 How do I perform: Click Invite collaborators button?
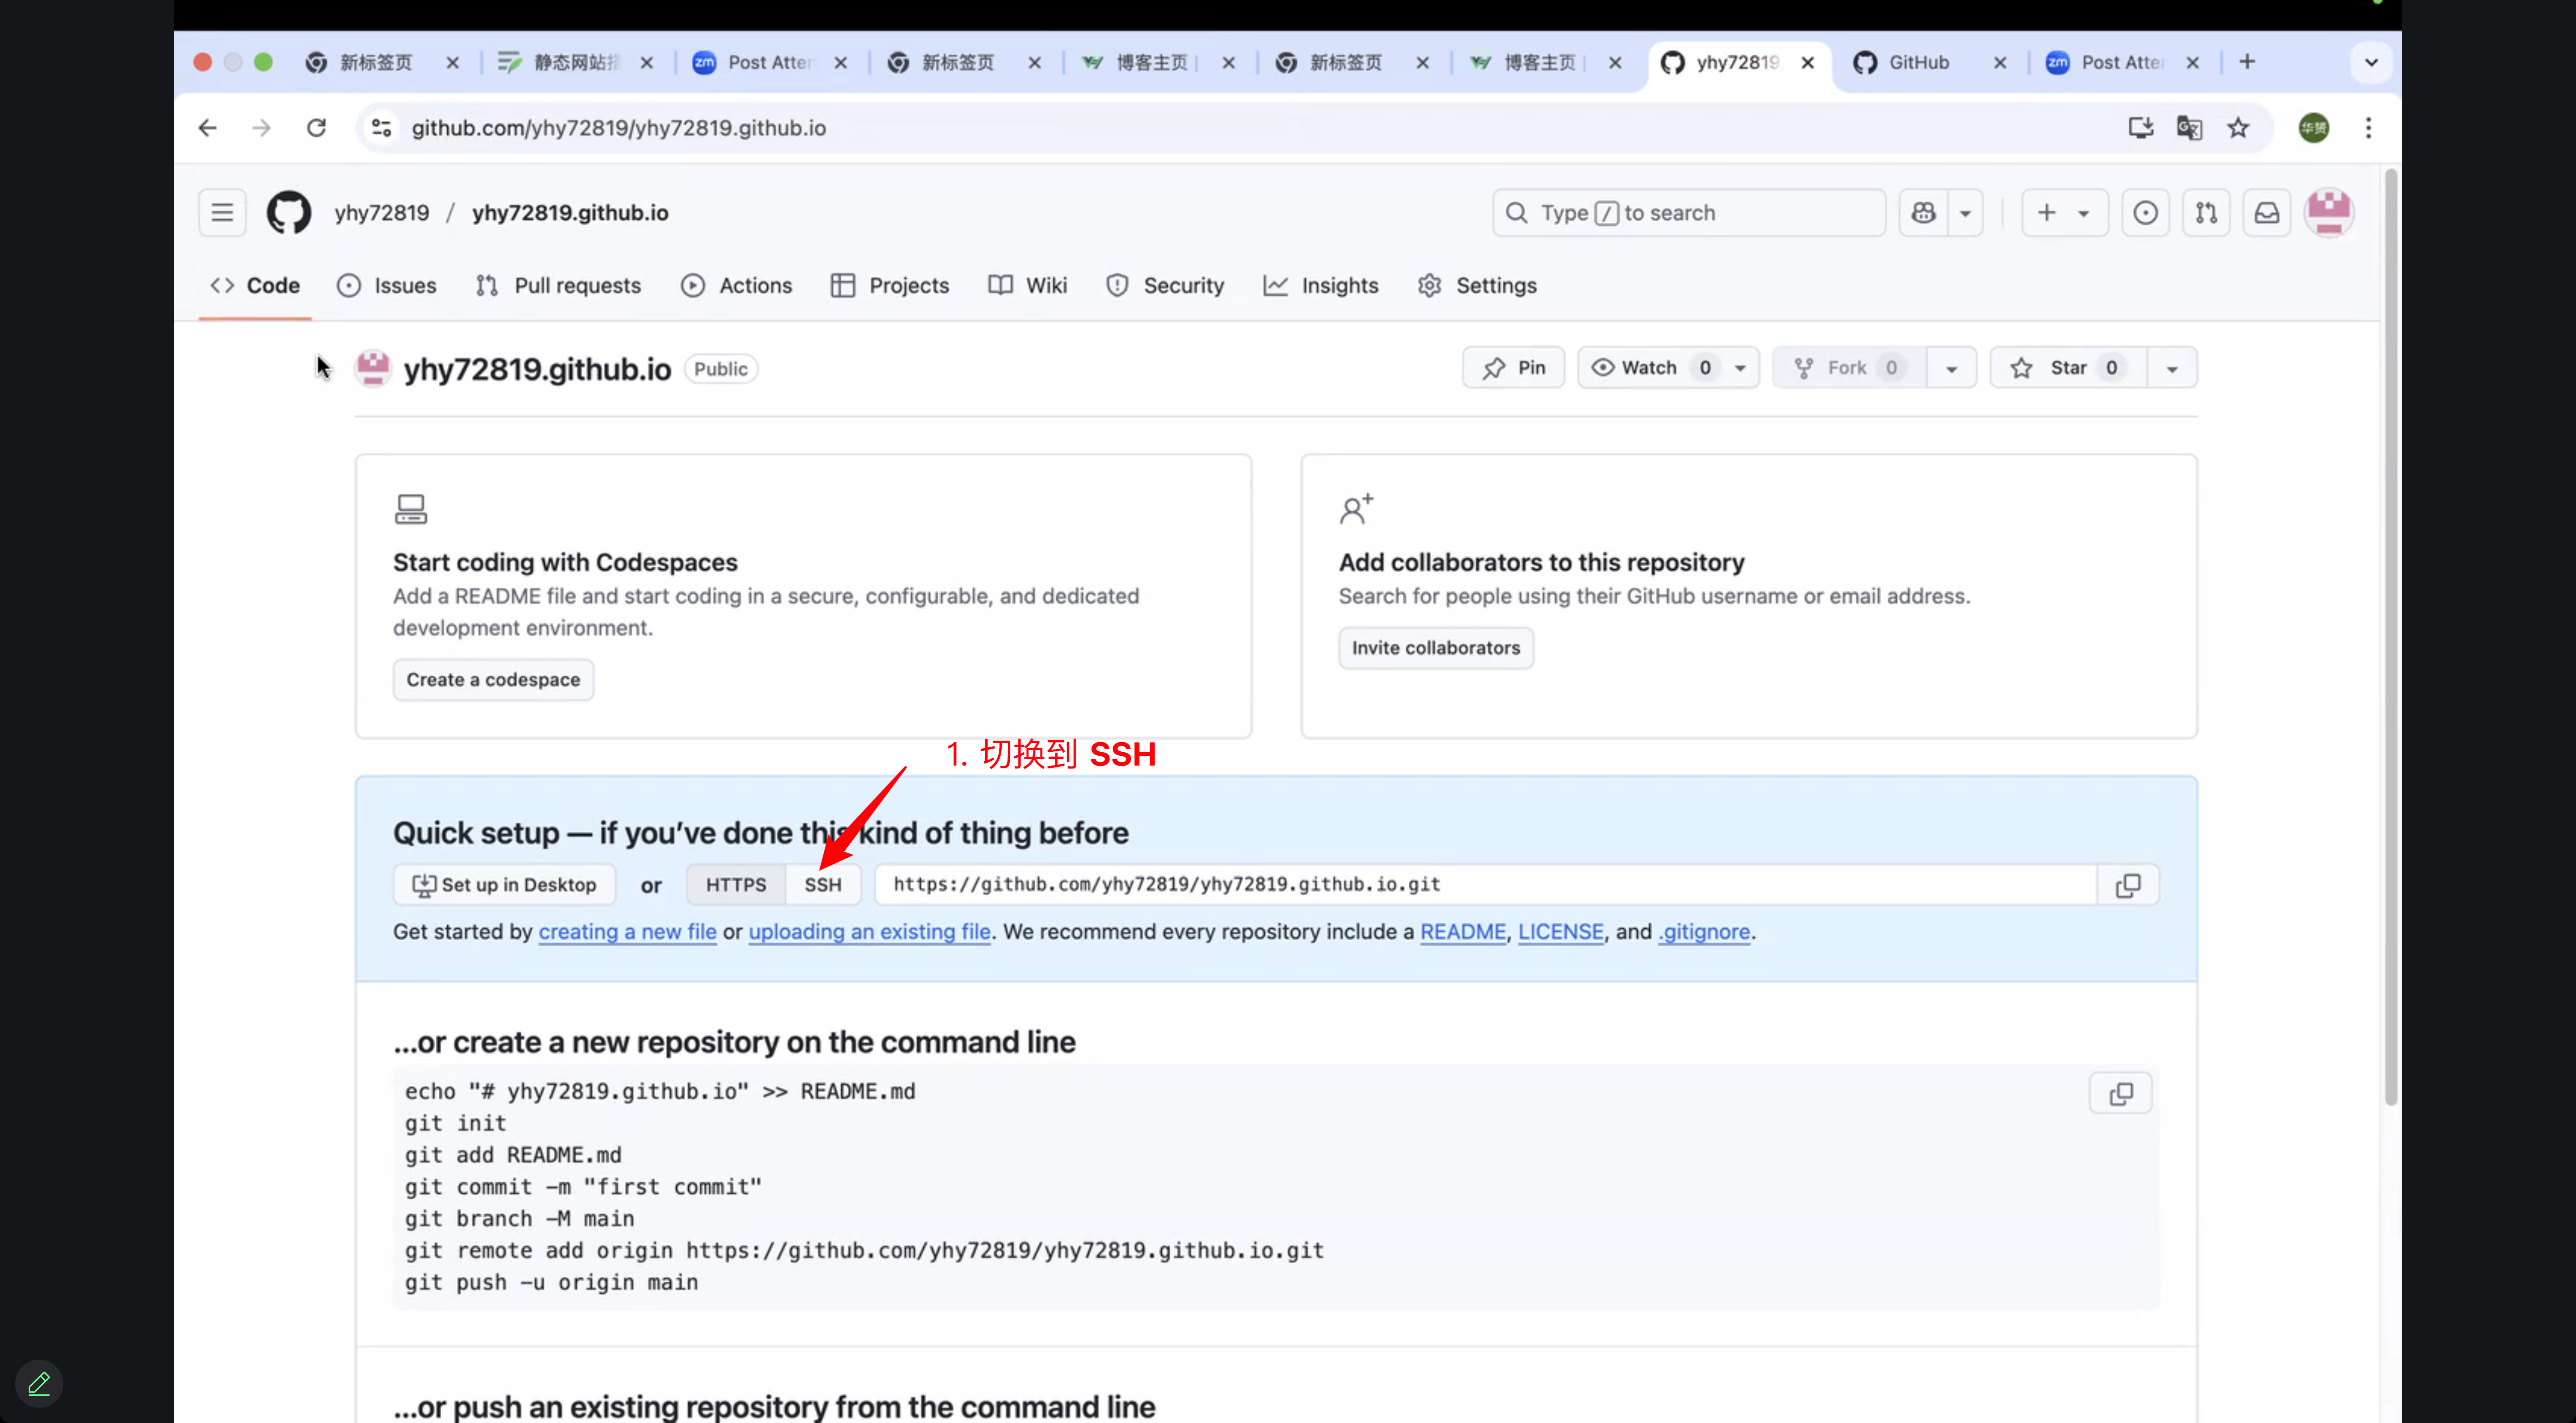coord(1436,649)
